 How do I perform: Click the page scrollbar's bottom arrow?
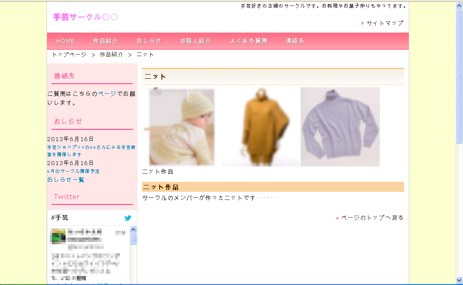(459, 280)
